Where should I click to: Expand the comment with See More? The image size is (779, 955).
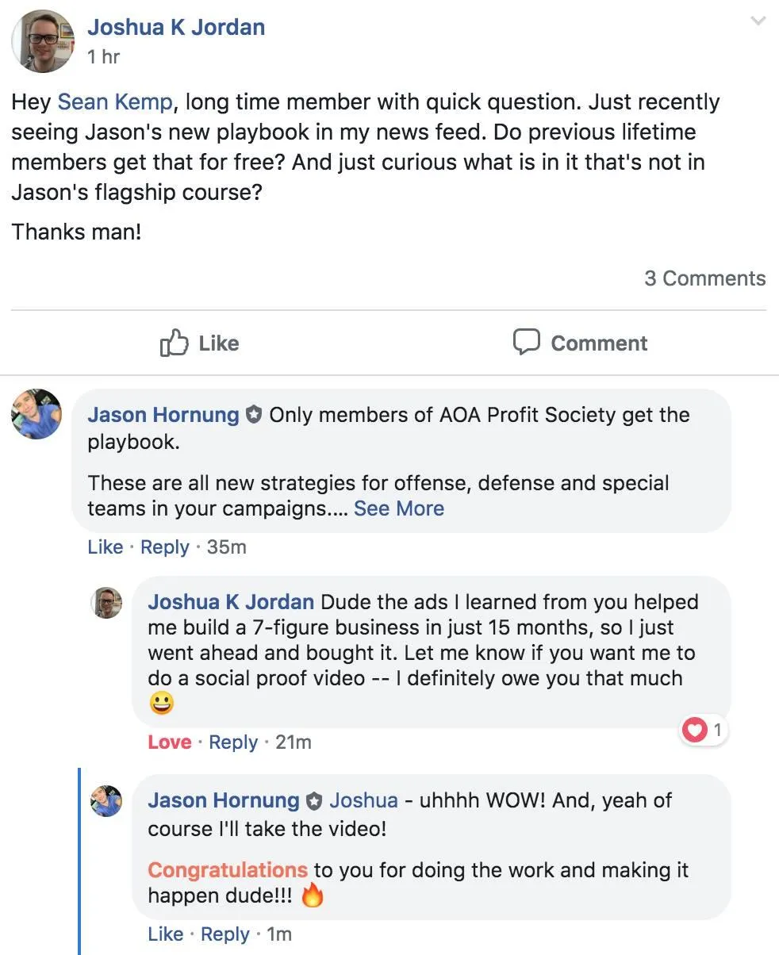398,508
